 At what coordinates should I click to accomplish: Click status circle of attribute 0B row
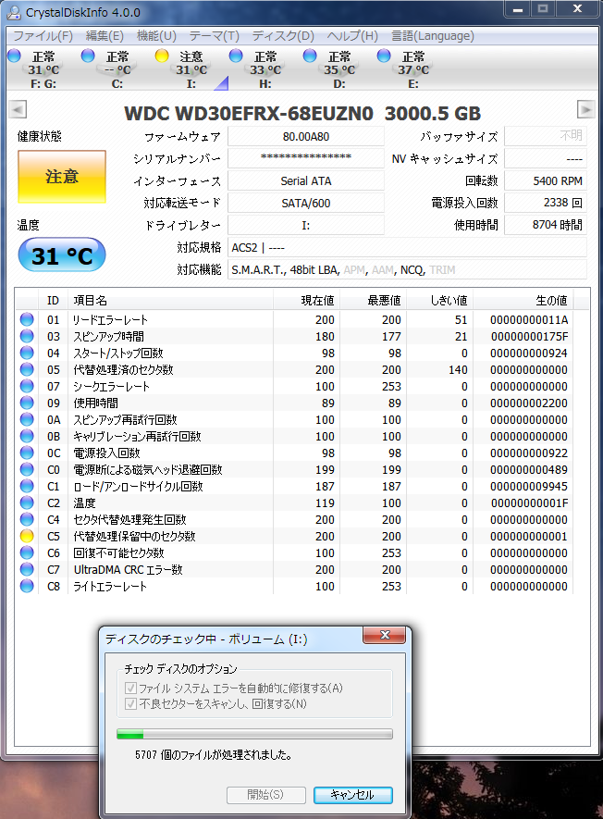[27, 436]
